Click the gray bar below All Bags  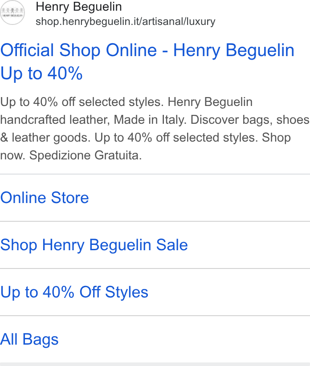pyautogui.click(x=155, y=364)
